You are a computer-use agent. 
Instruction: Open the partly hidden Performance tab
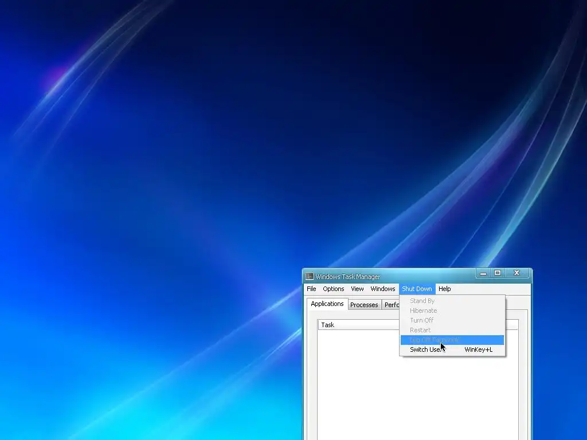[x=391, y=305]
